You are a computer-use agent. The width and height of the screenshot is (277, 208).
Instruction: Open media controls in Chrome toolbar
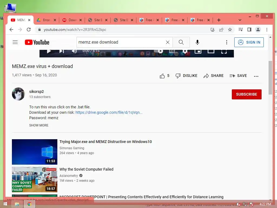coord(240,30)
